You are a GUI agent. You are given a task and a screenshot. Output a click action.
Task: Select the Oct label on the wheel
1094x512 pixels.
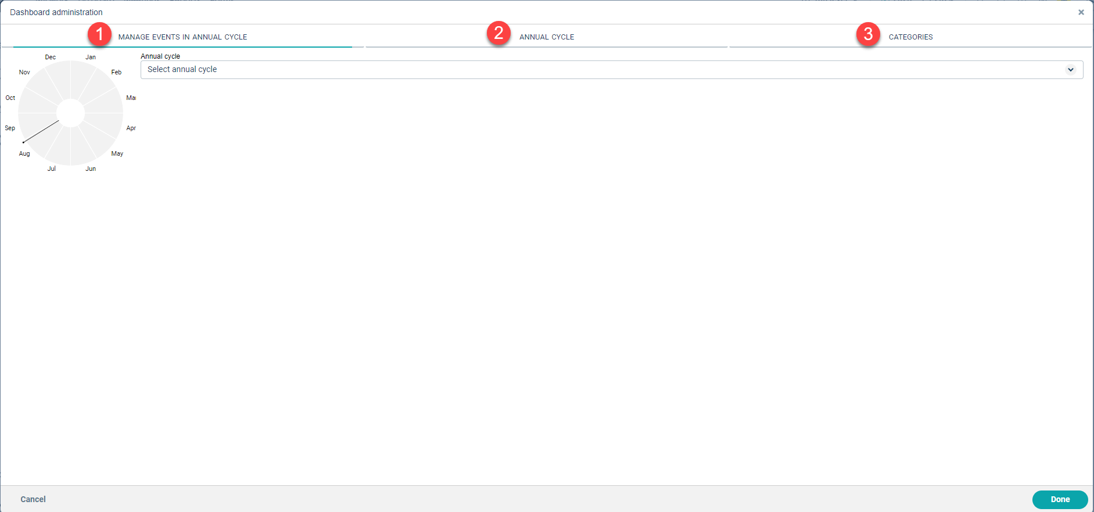coord(10,98)
